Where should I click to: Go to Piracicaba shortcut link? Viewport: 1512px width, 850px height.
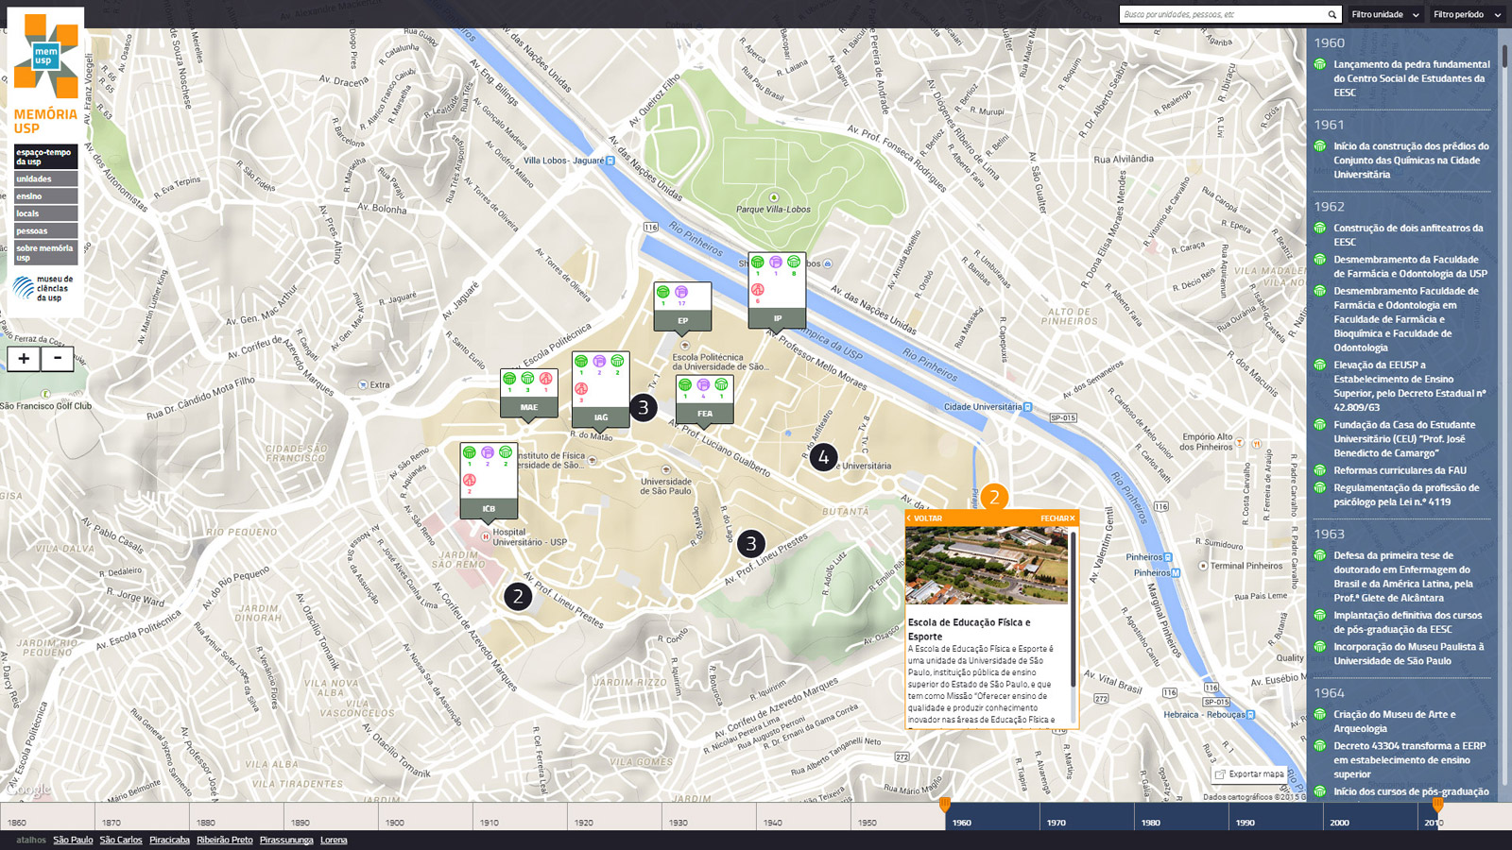click(x=169, y=840)
